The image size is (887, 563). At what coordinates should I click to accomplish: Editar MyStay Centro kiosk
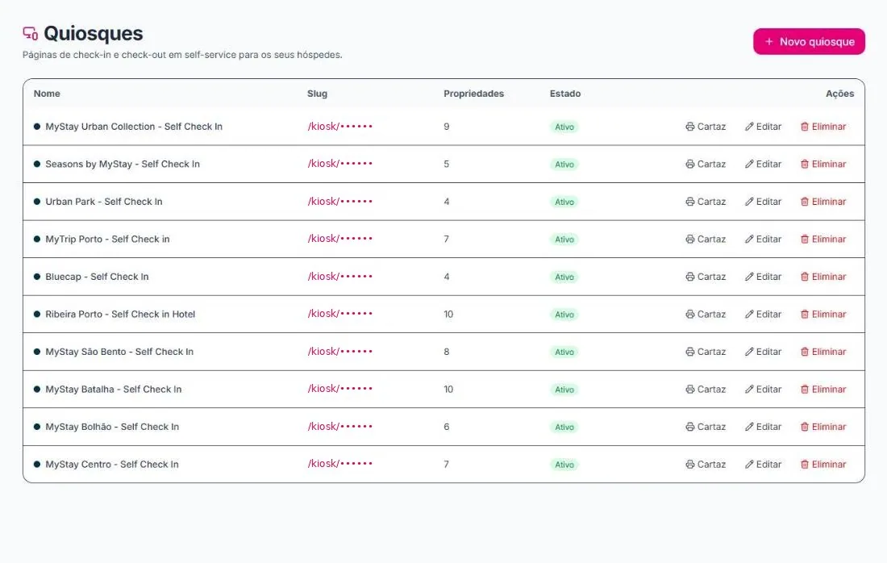[763, 465]
